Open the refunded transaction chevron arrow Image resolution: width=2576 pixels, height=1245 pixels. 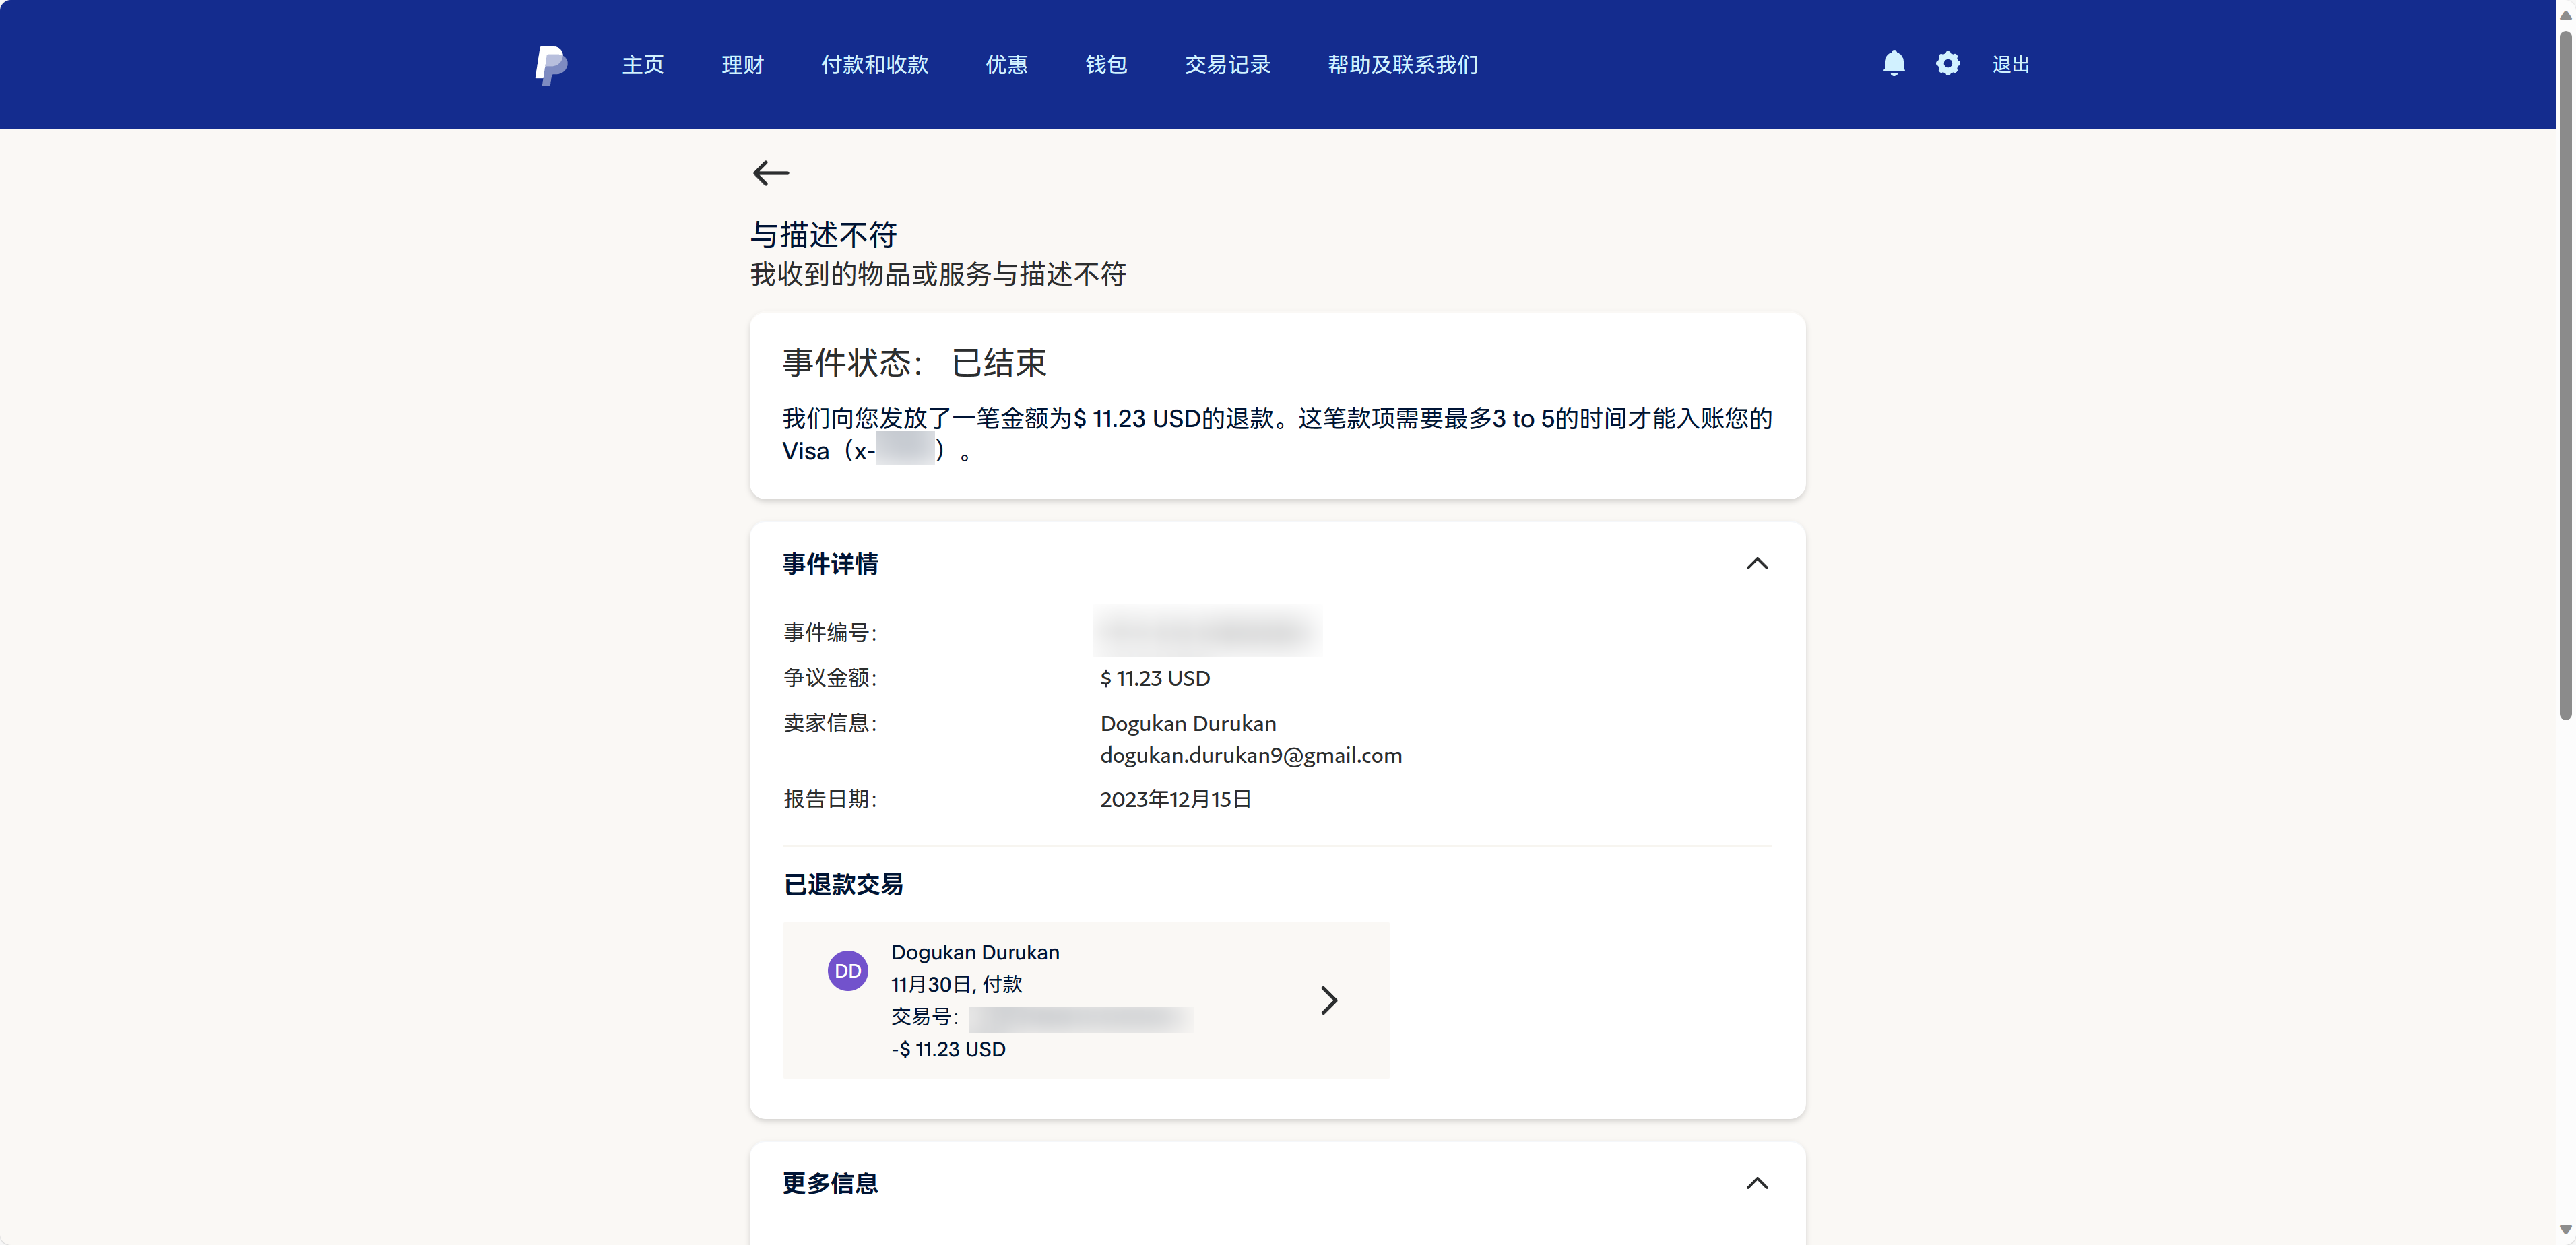coord(1328,1000)
